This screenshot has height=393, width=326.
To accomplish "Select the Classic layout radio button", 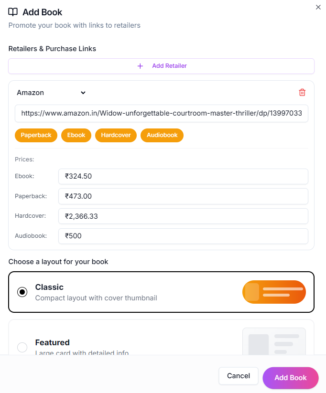I will (x=22, y=292).
